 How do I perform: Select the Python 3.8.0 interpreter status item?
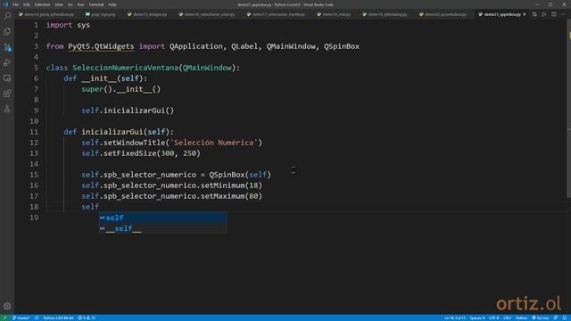tap(58, 317)
